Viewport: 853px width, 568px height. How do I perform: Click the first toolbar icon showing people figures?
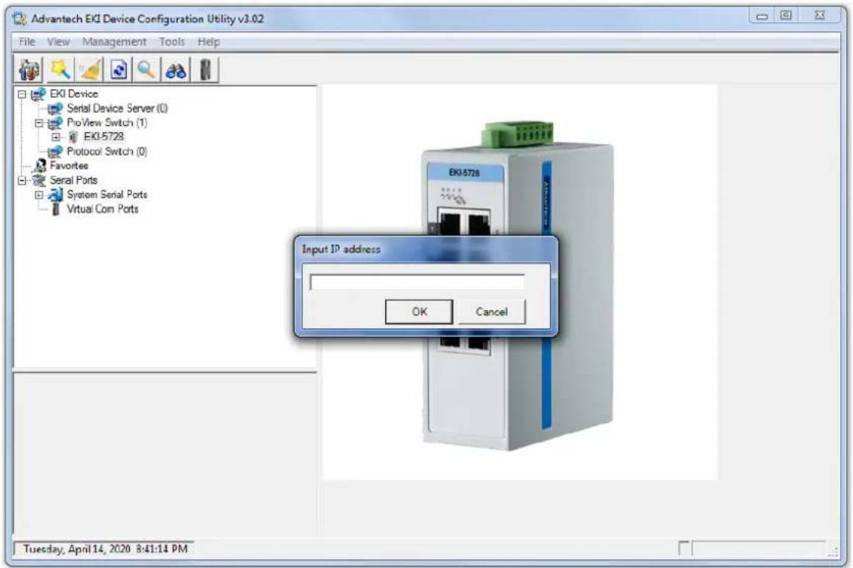click(30, 70)
